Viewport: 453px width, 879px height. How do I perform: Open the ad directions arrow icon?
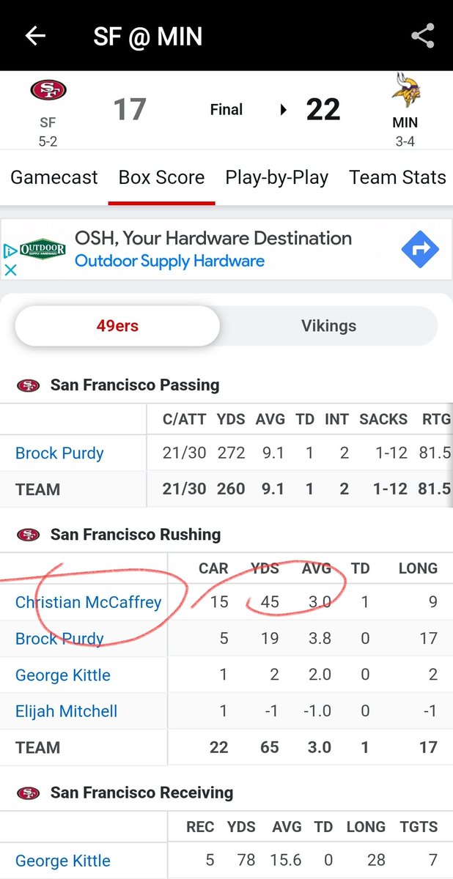[420, 250]
